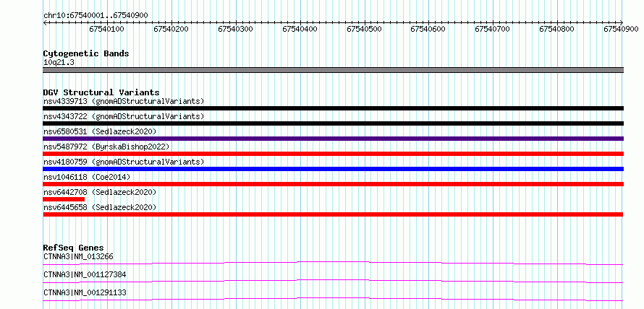Click the black bar under nsv4343722
644x309 pixels.
tap(333, 123)
